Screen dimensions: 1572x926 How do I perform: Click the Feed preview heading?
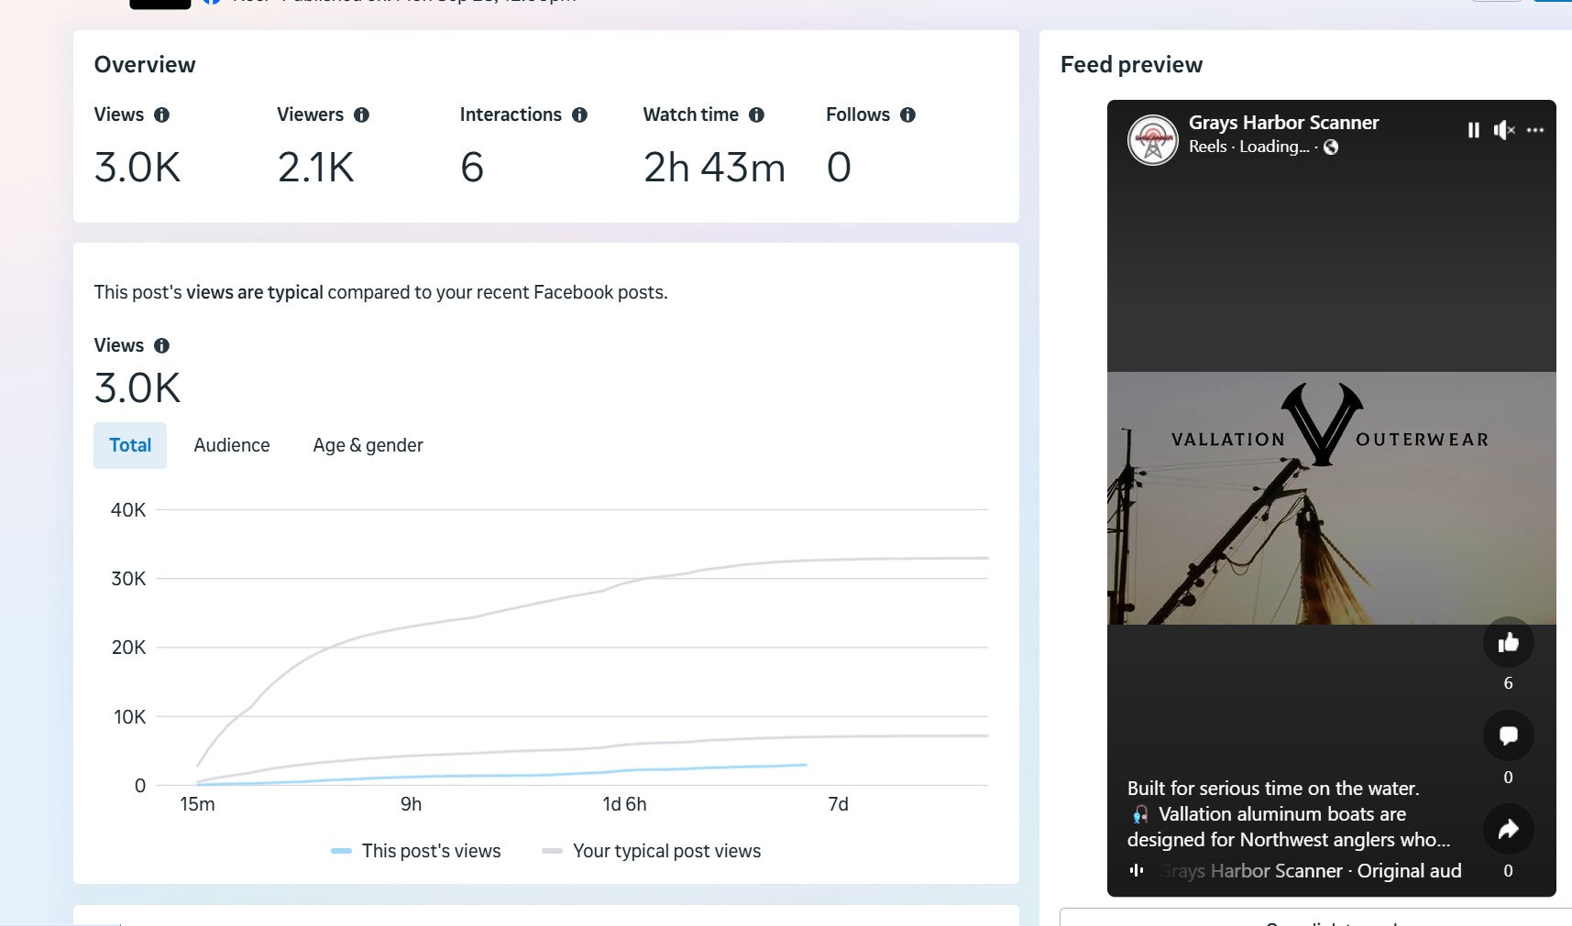1131,65
